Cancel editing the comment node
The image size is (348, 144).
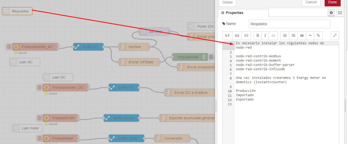(x=311, y=2)
